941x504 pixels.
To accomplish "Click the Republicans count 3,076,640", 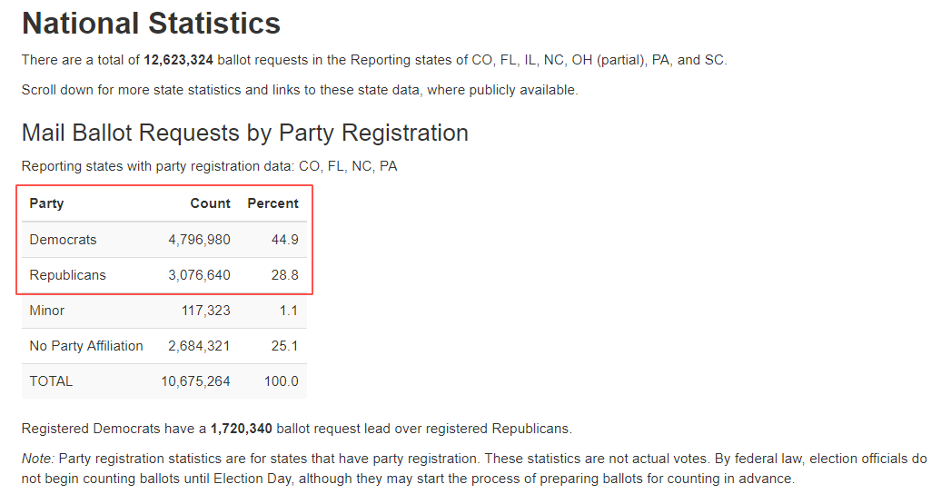I will coord(199,275).
